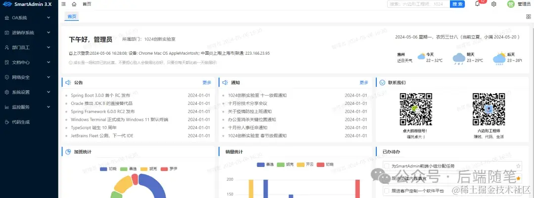The image size is (534, 198).
Task: Click the 部门员工 sidebar icon
Action: [7, 47]
